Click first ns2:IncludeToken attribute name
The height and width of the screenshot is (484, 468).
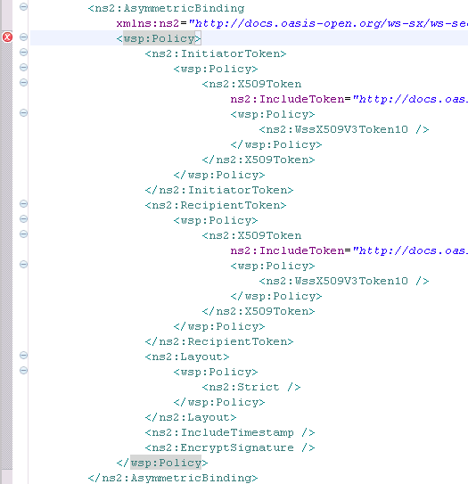[287, 99]
